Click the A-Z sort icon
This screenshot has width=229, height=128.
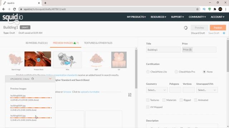(130, 95)
